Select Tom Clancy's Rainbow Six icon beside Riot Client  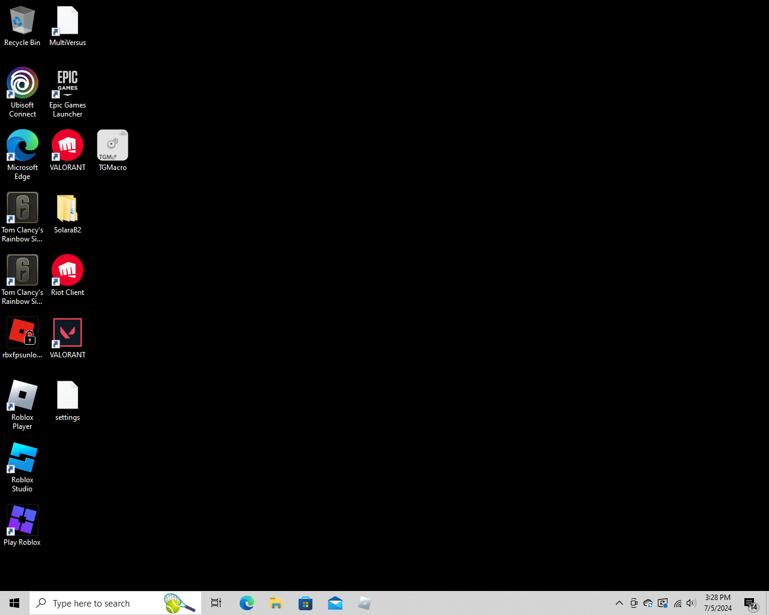click(x=22, y=280)
